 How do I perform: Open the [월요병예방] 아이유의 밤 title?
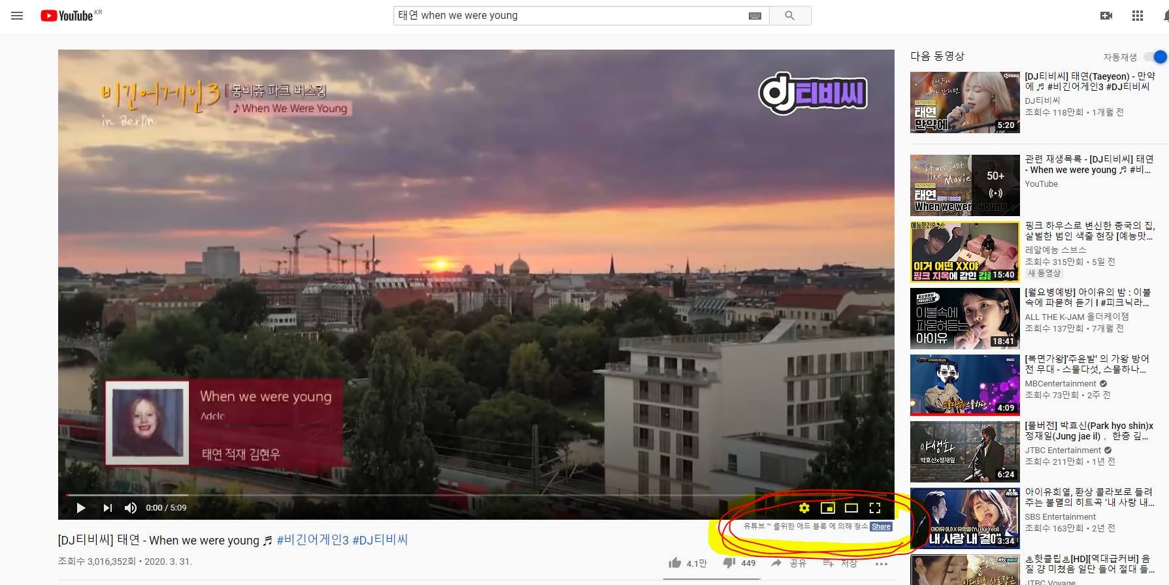pyautogui.click(x=1088, y=298)
